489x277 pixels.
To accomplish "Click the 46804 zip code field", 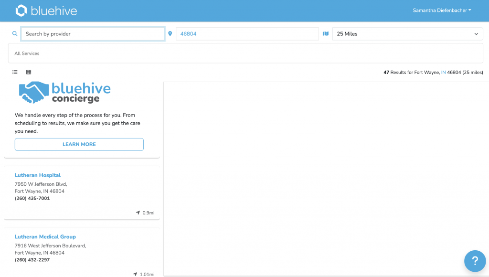I will pyautogui.click(x=247, y=34).
